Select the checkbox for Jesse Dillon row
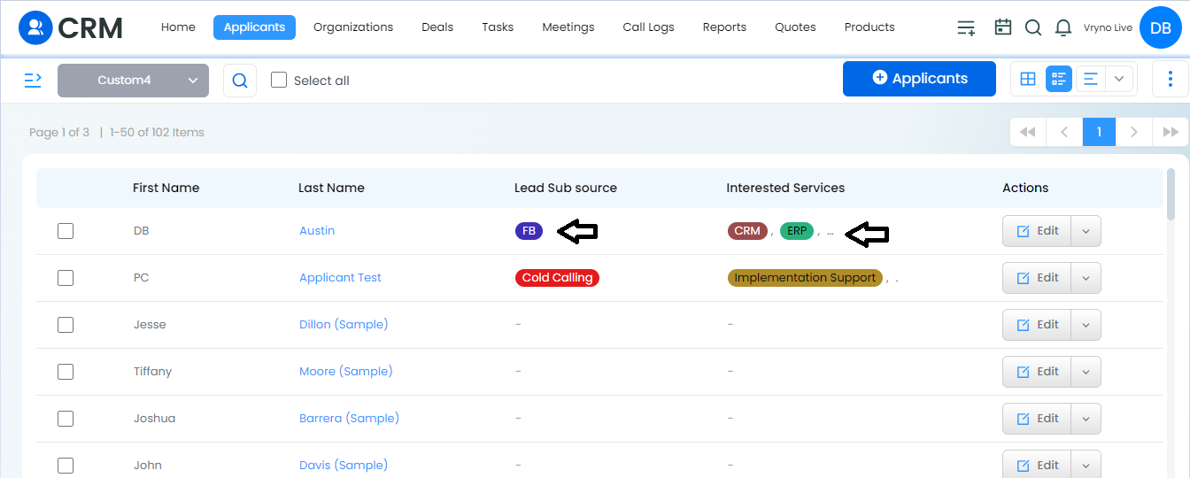Image resolution: width=1190 pixels, height=478 pixels. point(66,325)
